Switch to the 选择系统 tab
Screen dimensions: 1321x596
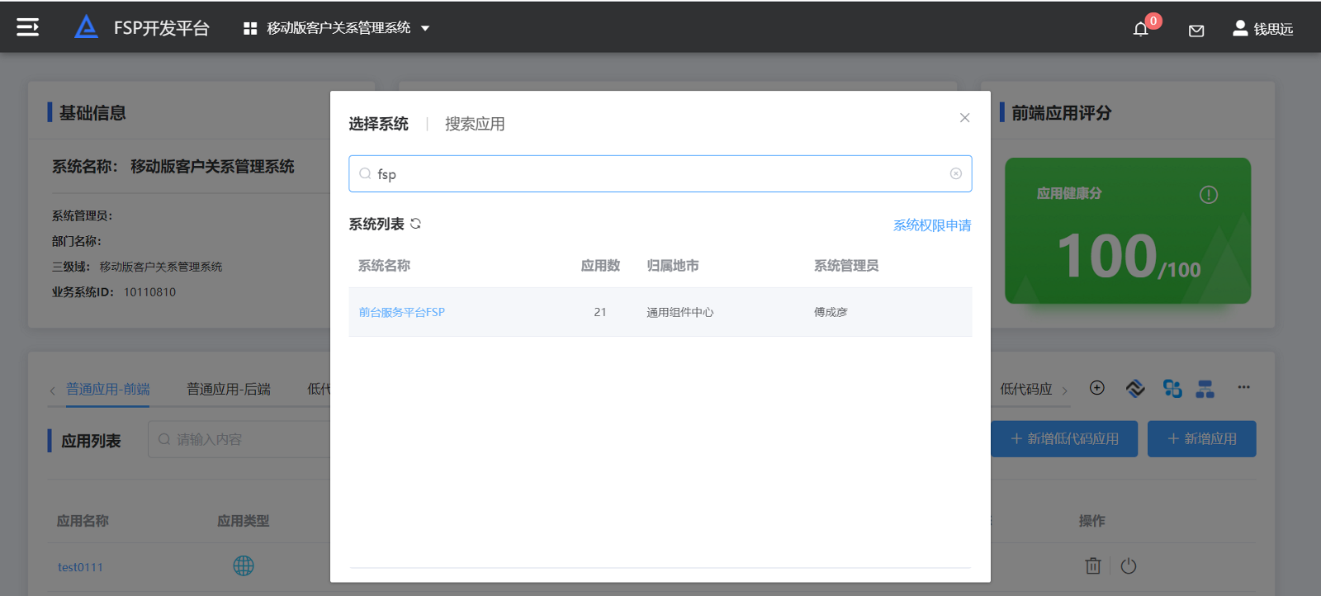point(378,124)
